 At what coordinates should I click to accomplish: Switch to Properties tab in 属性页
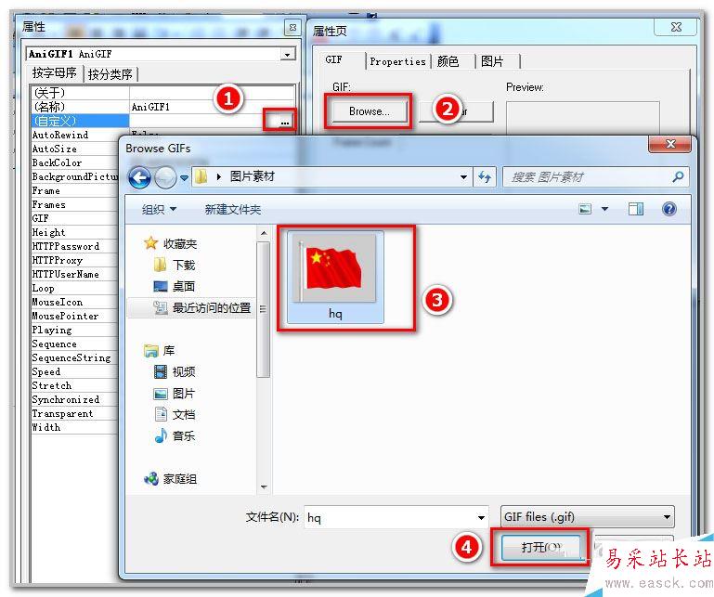397,61
